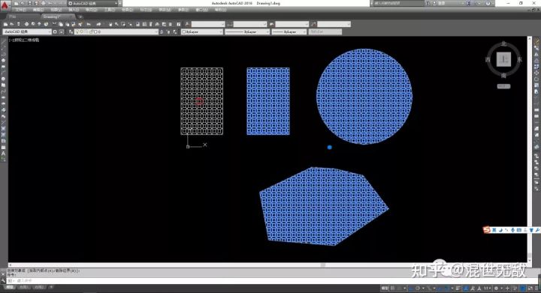Click the horizontal scrollbar below the canvas

click(x=267, y=265)
